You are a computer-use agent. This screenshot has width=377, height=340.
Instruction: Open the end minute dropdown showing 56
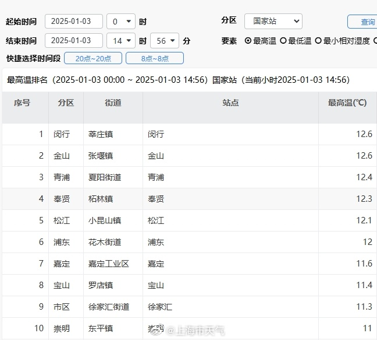pyautogui.click(x=165, y=41)
